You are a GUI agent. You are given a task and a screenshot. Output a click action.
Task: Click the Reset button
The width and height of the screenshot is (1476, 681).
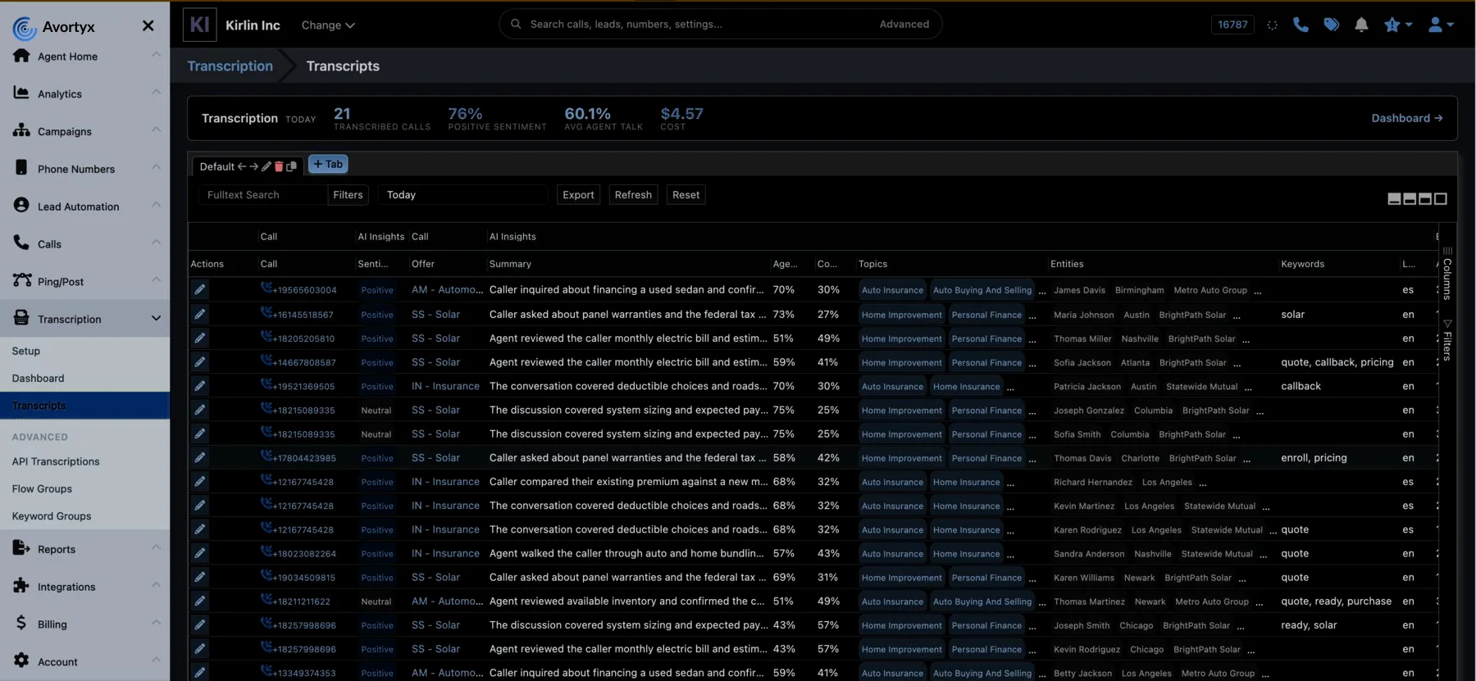tap(686, 195)
